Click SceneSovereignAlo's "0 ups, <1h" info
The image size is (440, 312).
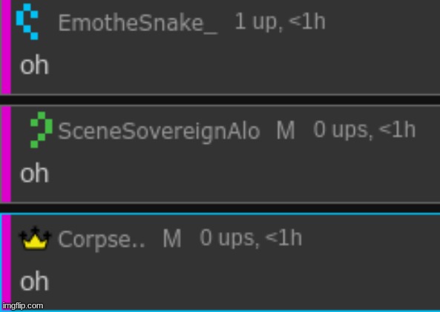[x=364, y=130]
